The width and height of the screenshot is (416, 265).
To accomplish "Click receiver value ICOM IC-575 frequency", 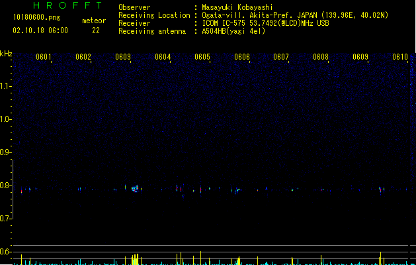I will [265, 23].
